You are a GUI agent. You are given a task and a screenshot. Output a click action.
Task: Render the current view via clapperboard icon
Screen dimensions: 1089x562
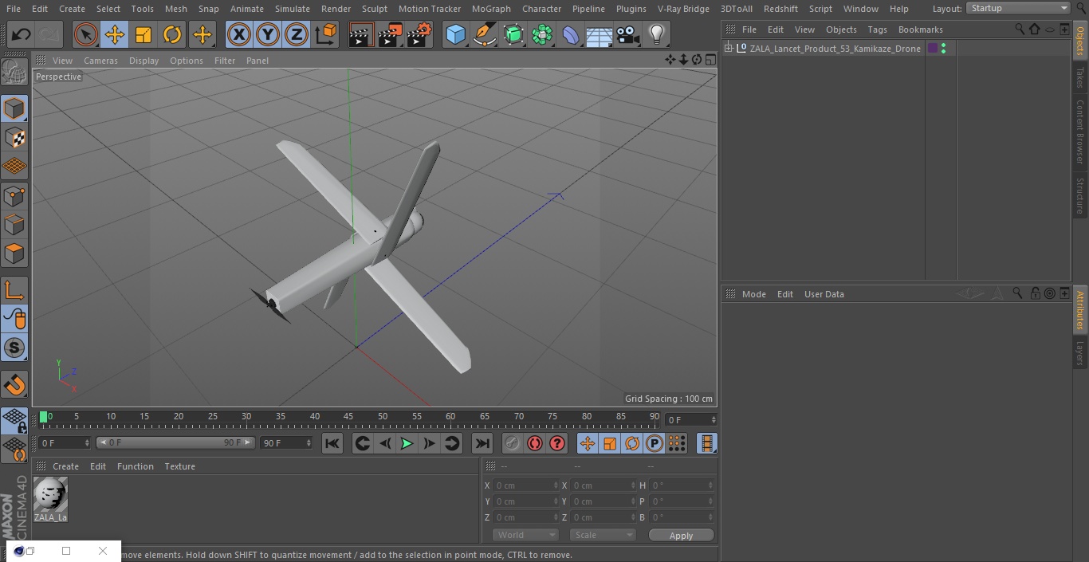click(x=361, y=34)
